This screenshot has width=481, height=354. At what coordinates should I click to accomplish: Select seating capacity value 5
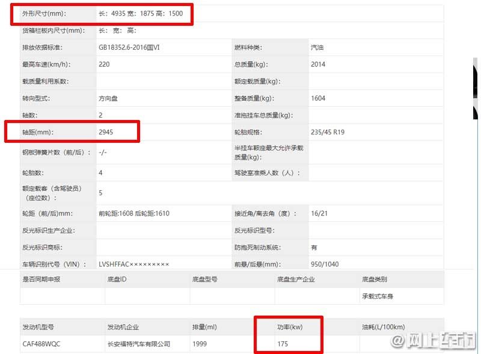click(100, 193)
